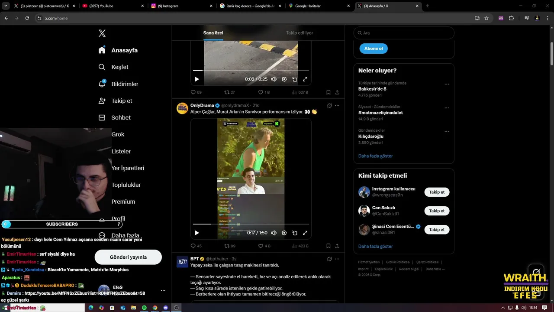This screenshot has width=554, height=312.
Task: Seek top video progress bar
Action: [251, 70]
